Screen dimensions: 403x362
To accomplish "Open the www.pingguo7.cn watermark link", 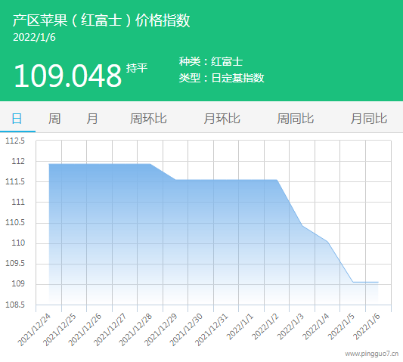I will tap(372, 354).
